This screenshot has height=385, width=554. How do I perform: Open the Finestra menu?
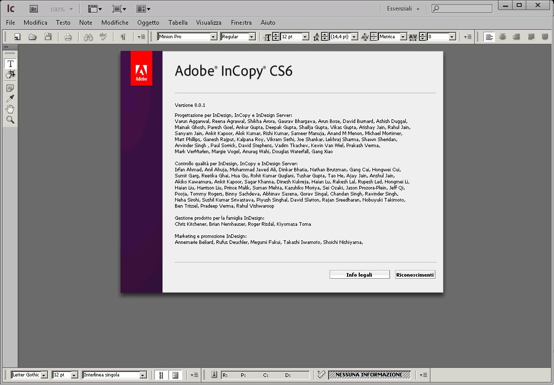click(x=241, y=23)
